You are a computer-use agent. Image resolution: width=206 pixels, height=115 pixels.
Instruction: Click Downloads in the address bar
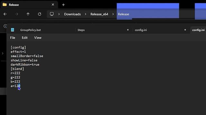pyautogui.click(x=72, y=14)
